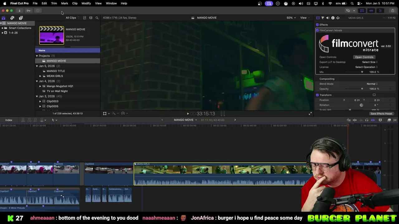Viewport: 399px width, 224px height.
Task: Open the Modify menu
Action: (x=86, y=3)
